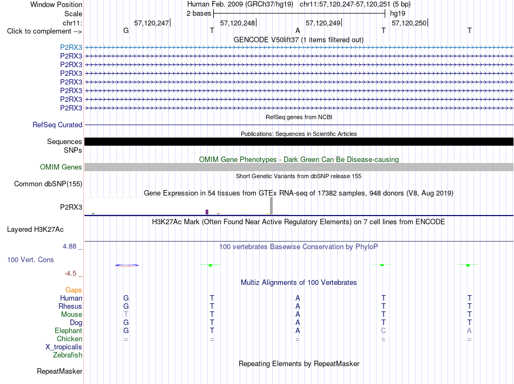The width and height of the screenshot is (514, 384).
Task: Click the 57,120,249 position label
Action: (323, 23)
